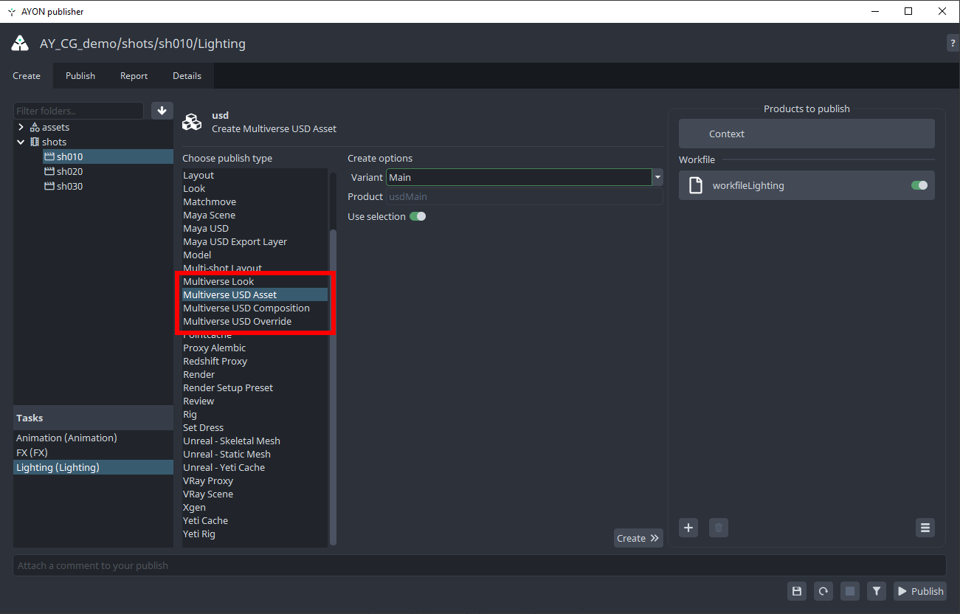
Task: Click the stop square icon
Action: 850,591
